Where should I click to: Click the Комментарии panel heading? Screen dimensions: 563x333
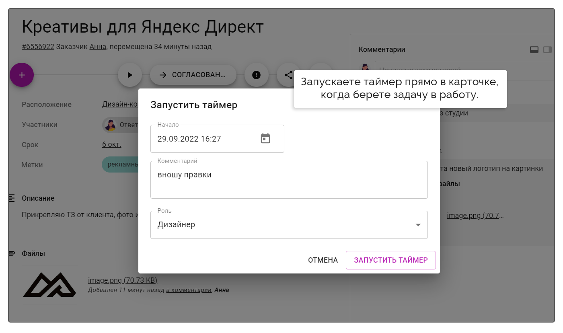382,49
